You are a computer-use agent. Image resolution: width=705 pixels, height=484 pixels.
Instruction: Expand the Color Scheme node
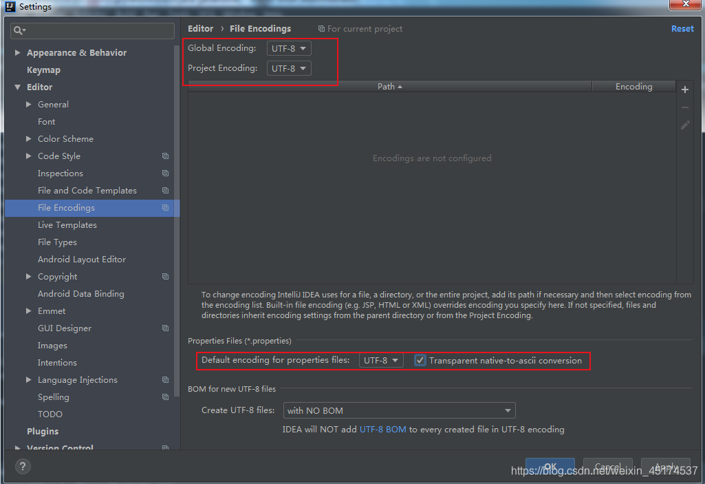coord(29,138)
